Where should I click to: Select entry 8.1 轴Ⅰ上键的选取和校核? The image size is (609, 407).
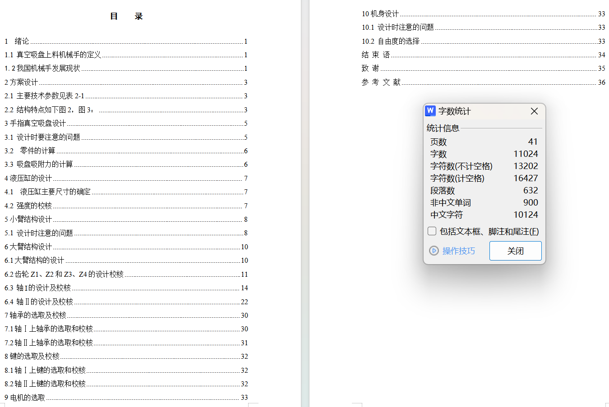(126, 370)
